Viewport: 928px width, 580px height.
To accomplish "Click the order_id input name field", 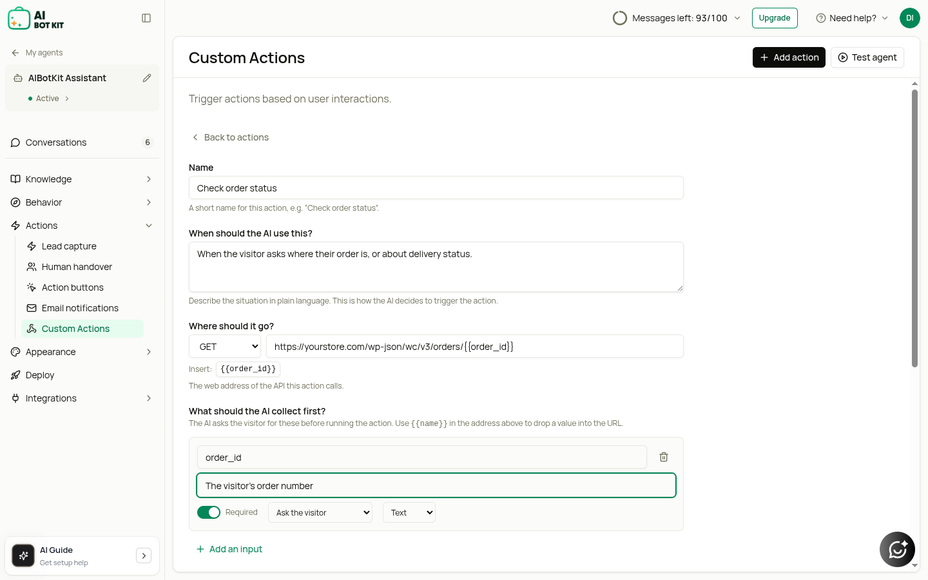I will click(x=422, y=457).
